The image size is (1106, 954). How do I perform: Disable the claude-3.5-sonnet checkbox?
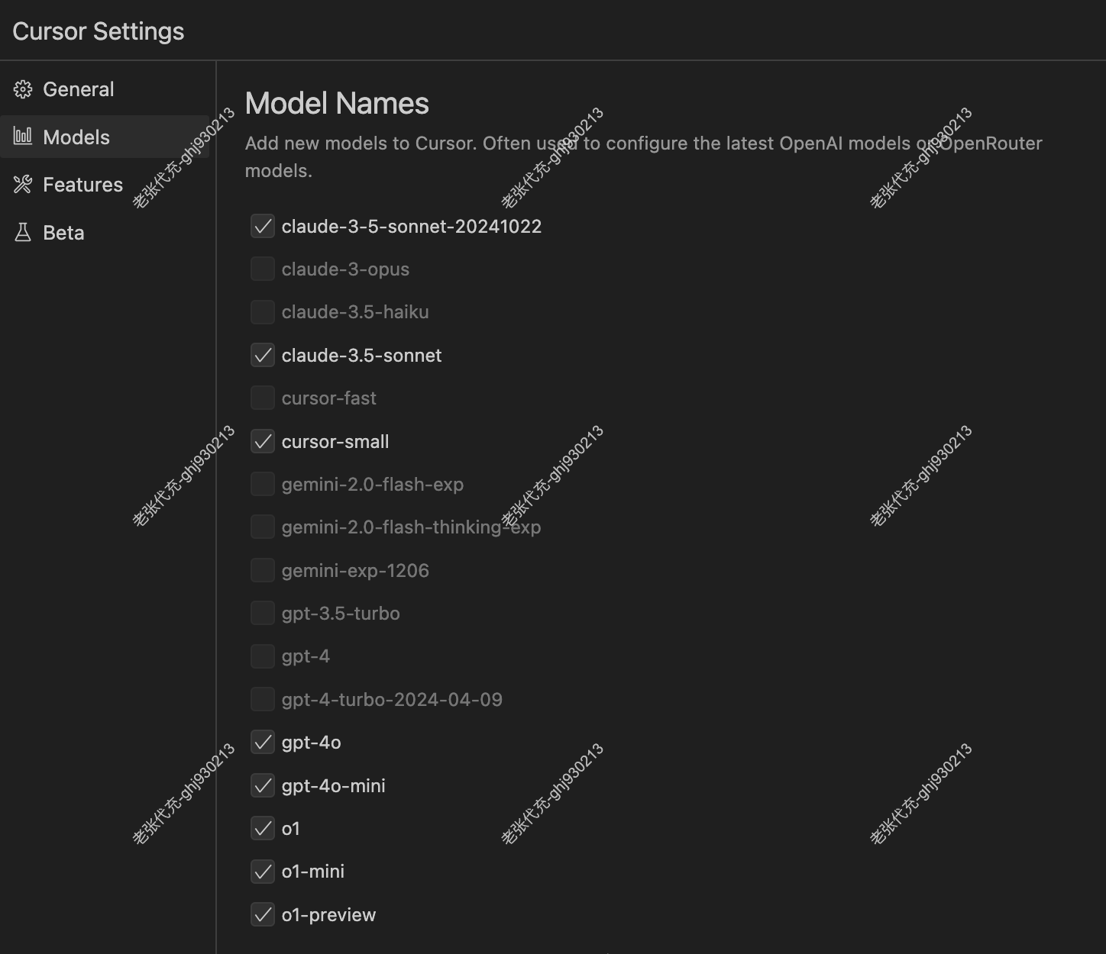(263, 355)
